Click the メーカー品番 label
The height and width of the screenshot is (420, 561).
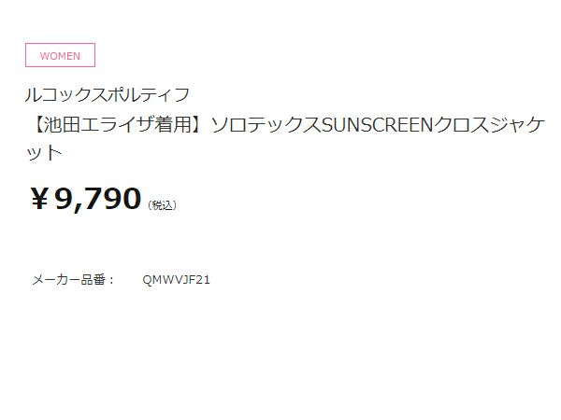coord(68,280)
